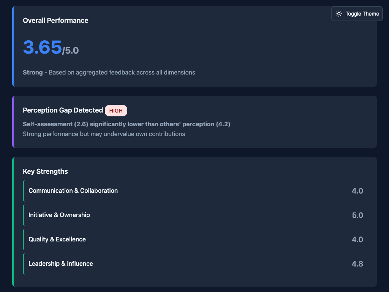This screenshot has width=389, height=292.
Task: Click the Overall Performance heading
Action: pos(55,21)
